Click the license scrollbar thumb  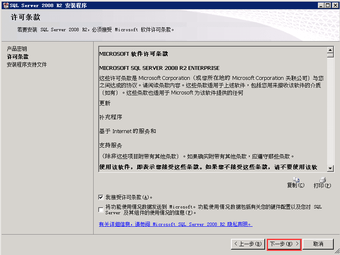click(x=330, y=55)
